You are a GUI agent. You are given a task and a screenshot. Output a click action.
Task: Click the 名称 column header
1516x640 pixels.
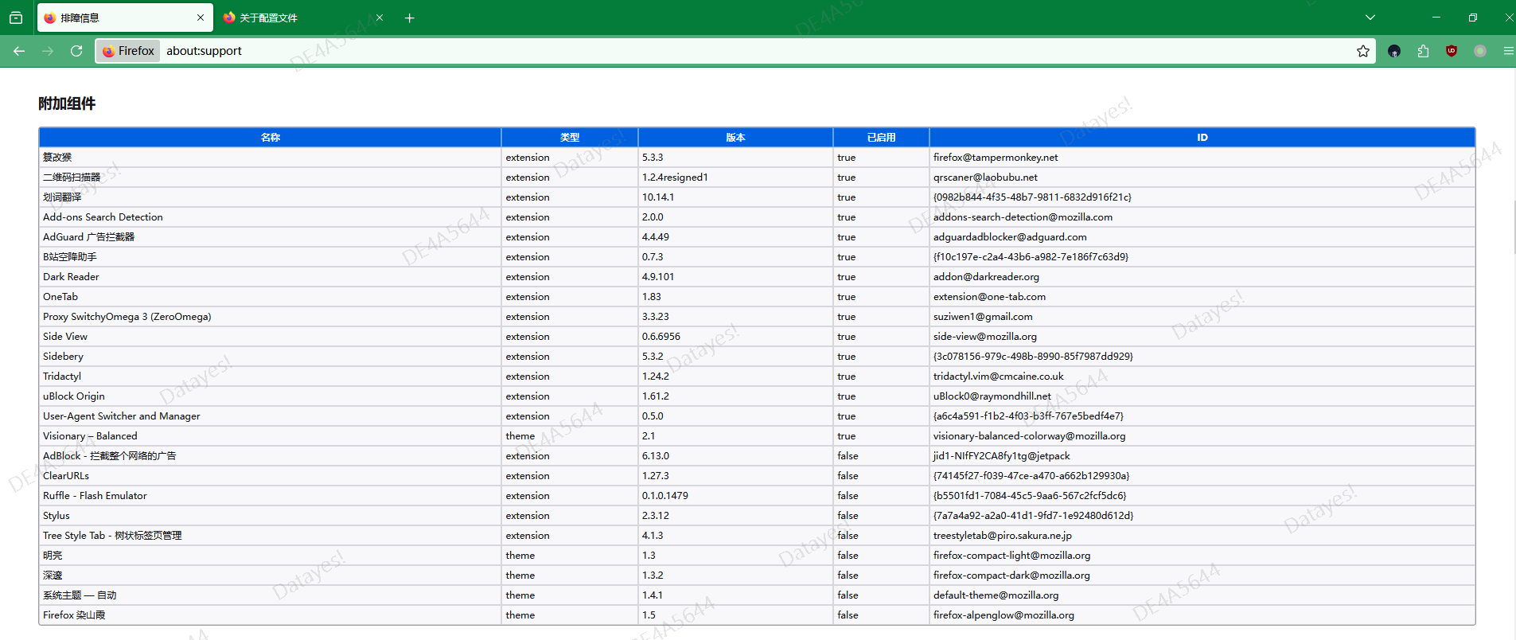tap(270, 137)
